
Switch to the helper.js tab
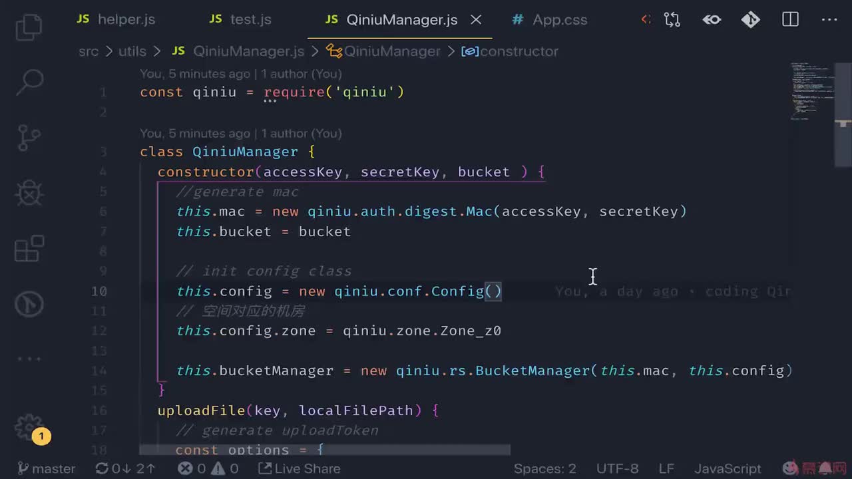pos(116,19)
